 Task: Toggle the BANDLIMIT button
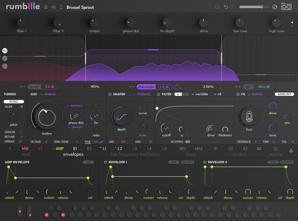(x=284, y=94)
